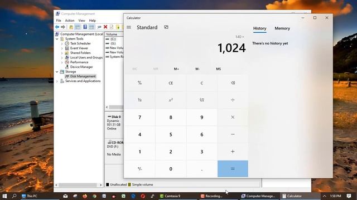Click the MS memory store key
Image resolution: width=357 pixels, height=200 pixels.
point(218,69)
